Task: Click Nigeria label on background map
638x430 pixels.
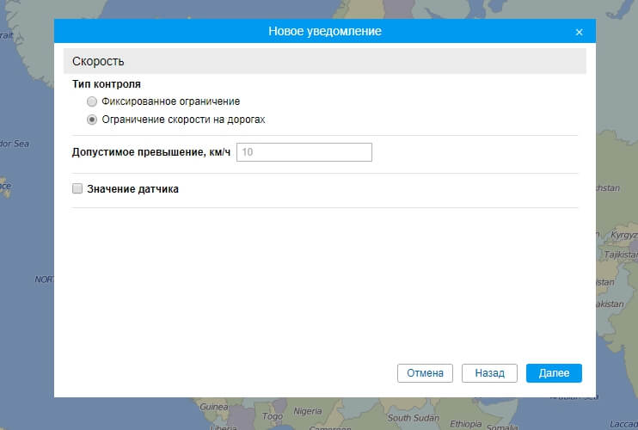Action: tap(308, 411)
